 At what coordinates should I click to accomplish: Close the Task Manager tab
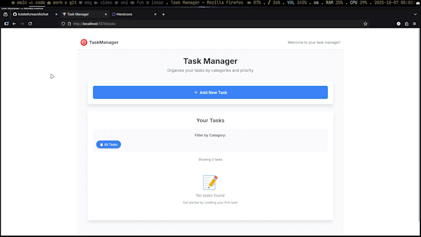click(106, 14)
